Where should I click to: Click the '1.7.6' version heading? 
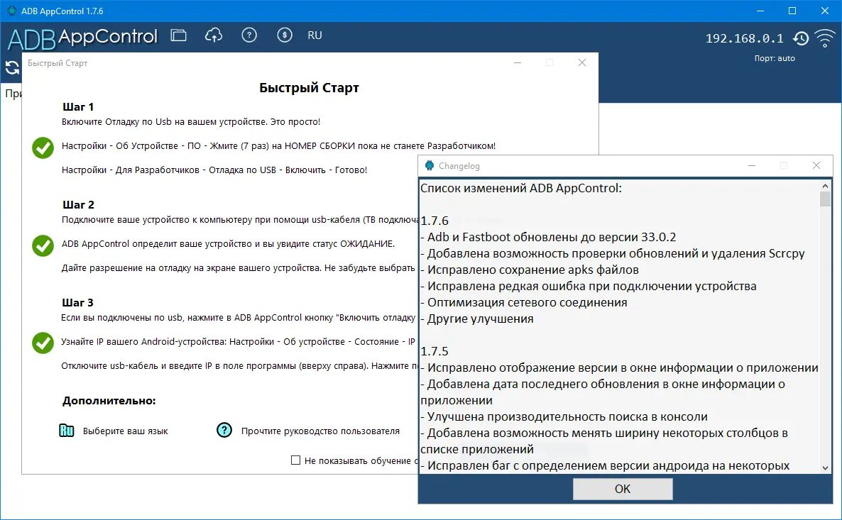(x=434, y=221)
